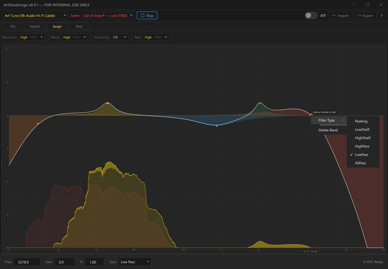Open the Art Tune audio device dropdown
Screen dimensions: 388x269
[x=35, y=16]
